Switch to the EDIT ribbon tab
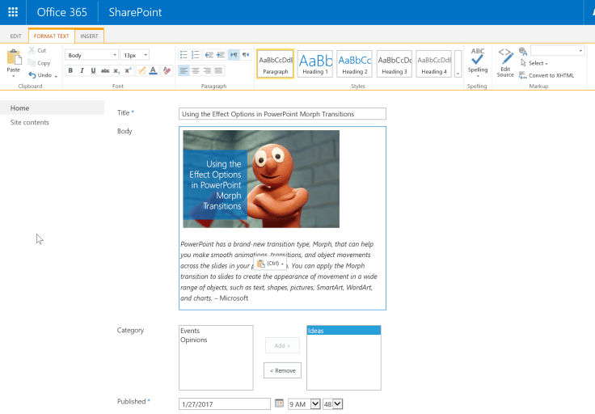Screen dimensions: 595x414 pyautogui.click(x=15, y=36)
